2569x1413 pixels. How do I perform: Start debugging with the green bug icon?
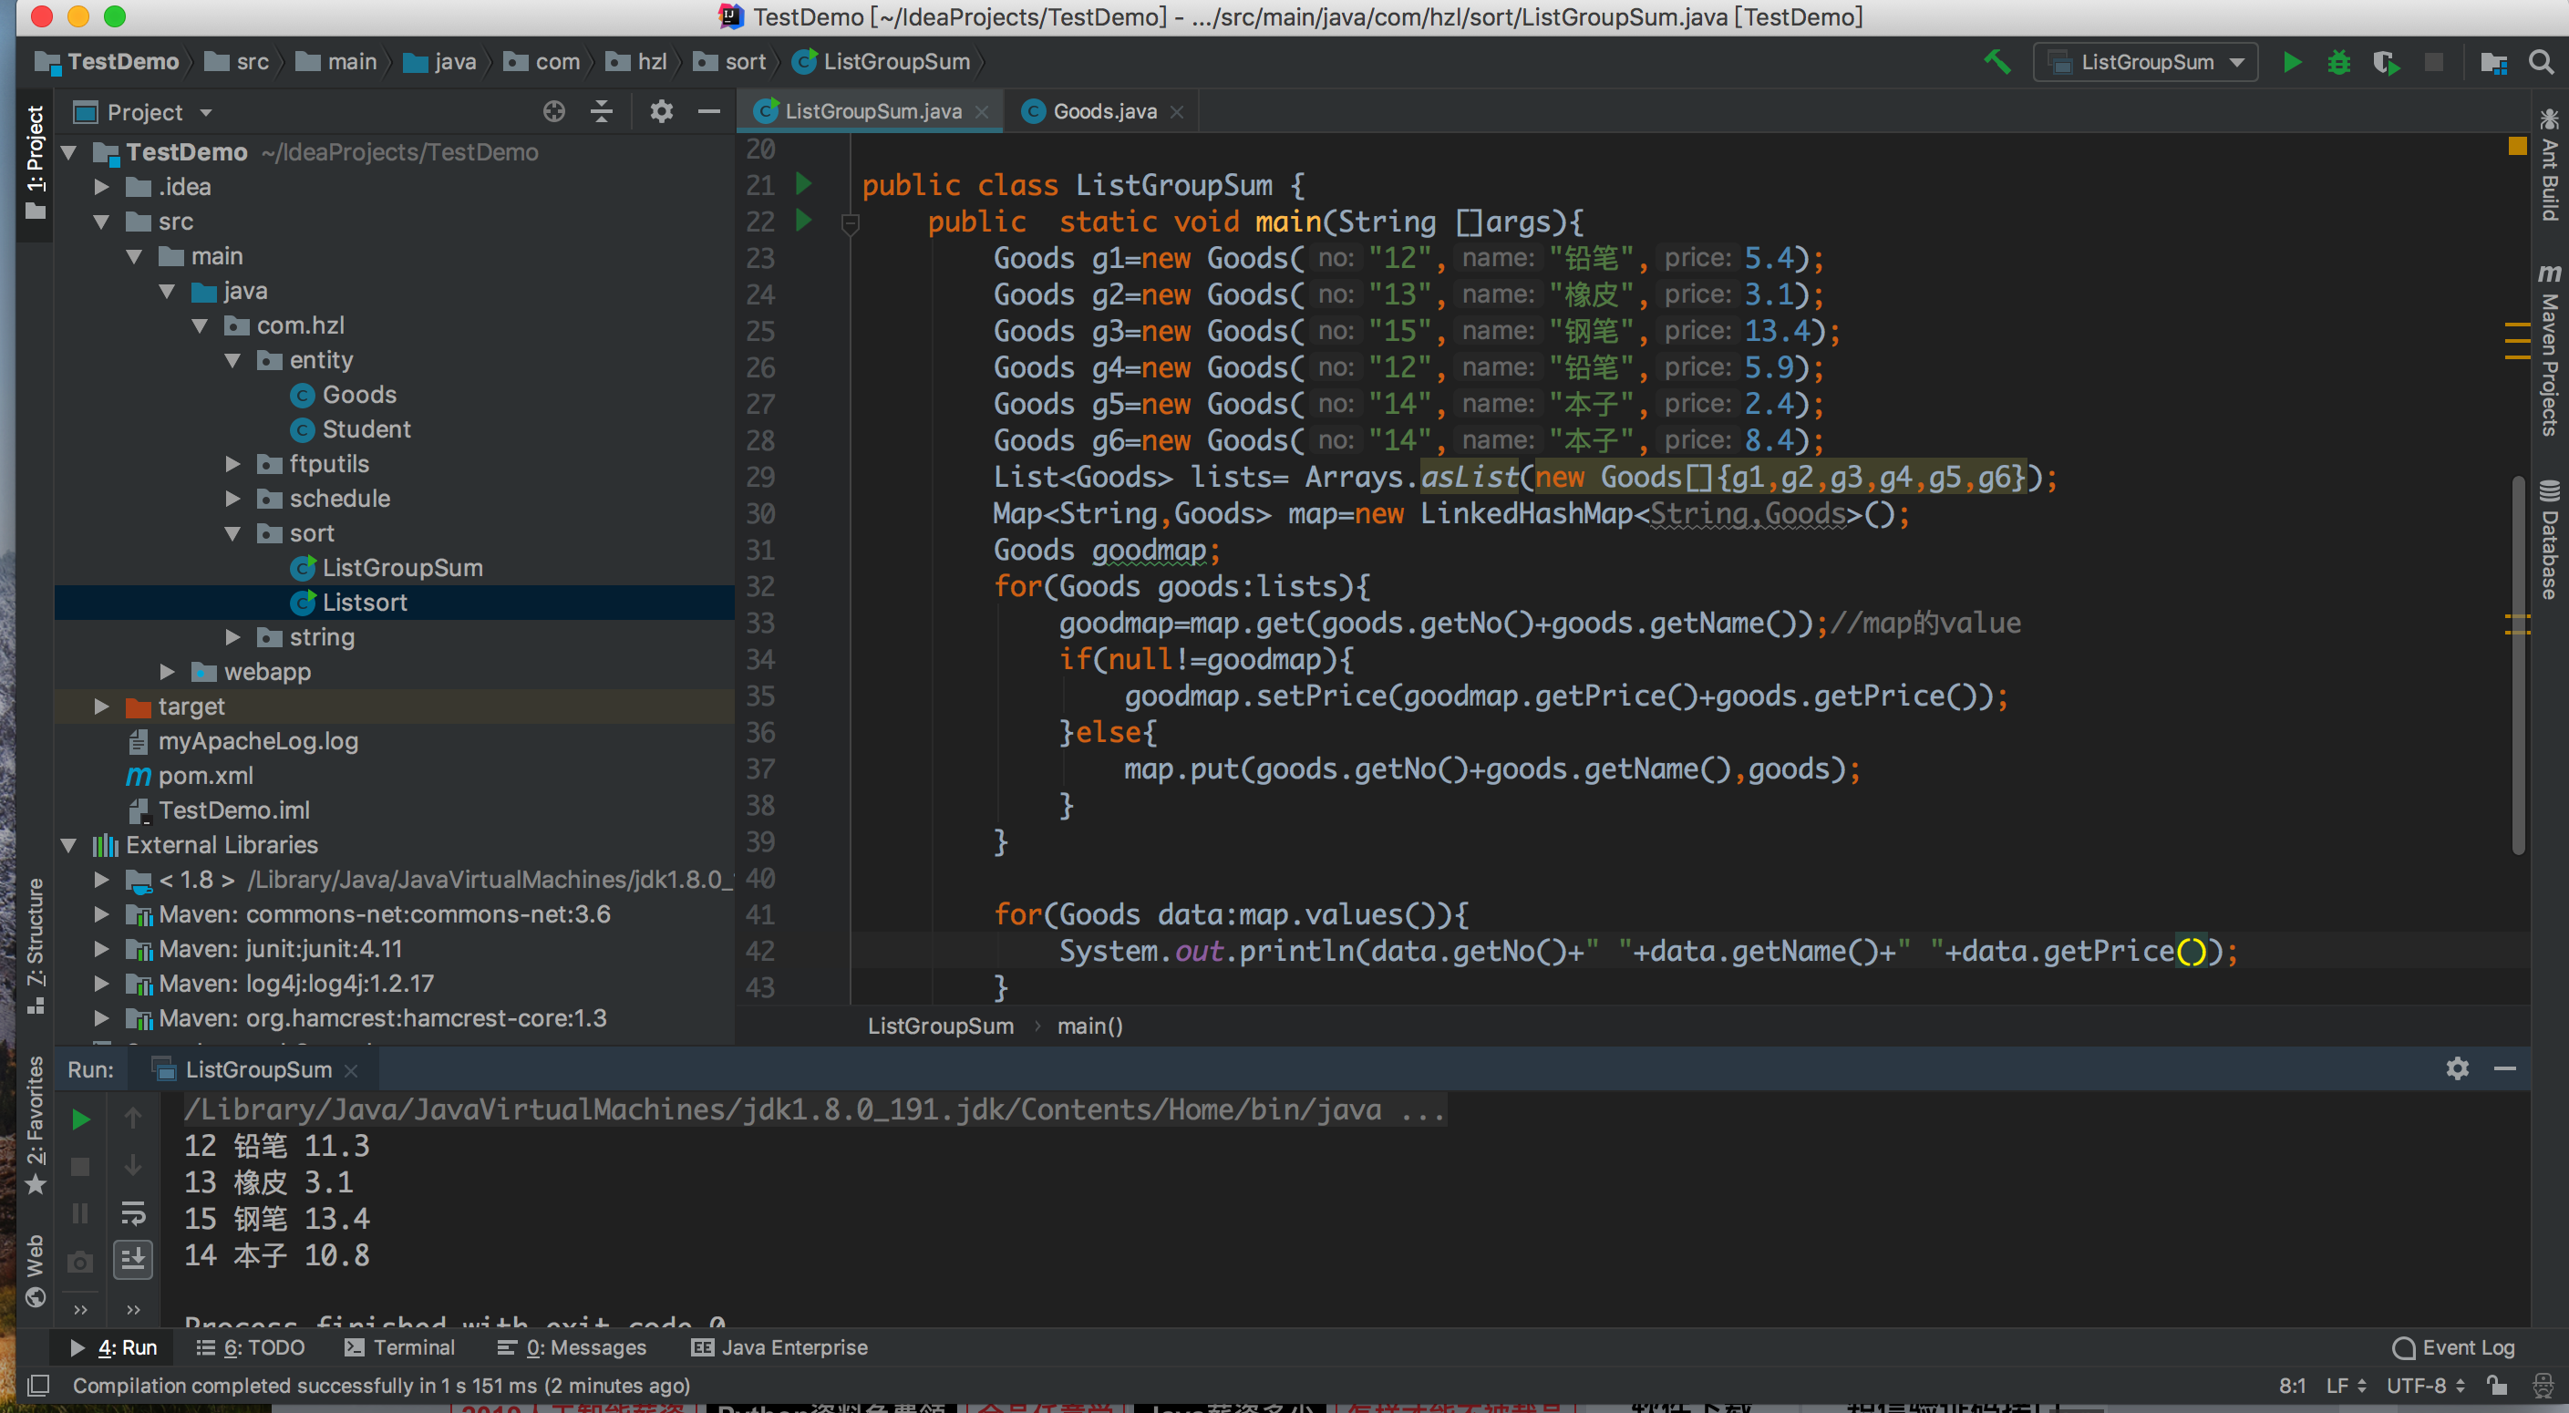2338,62
